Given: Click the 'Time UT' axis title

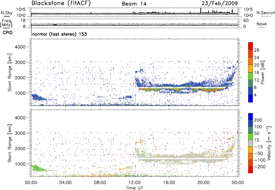Looking at the screenshot, I should 134,188.
